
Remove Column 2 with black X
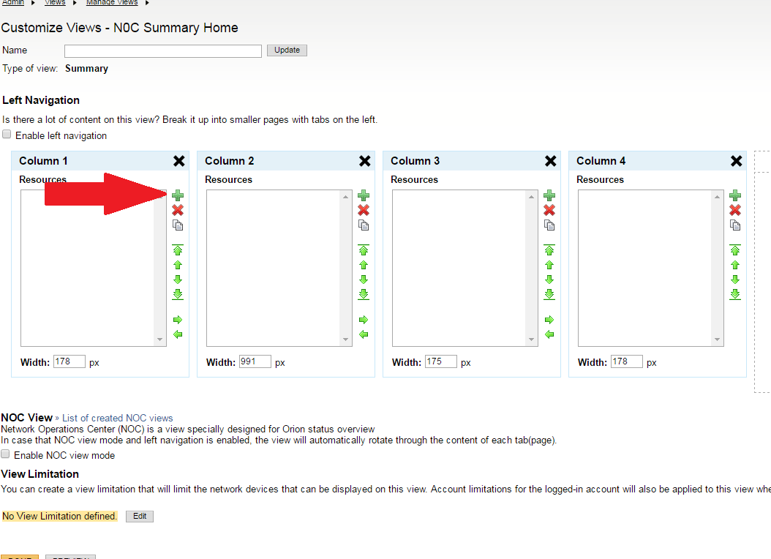coord(365,161)
